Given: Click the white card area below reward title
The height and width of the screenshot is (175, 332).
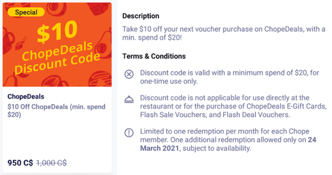Looking at the screenshot, I should coord(57,138).
